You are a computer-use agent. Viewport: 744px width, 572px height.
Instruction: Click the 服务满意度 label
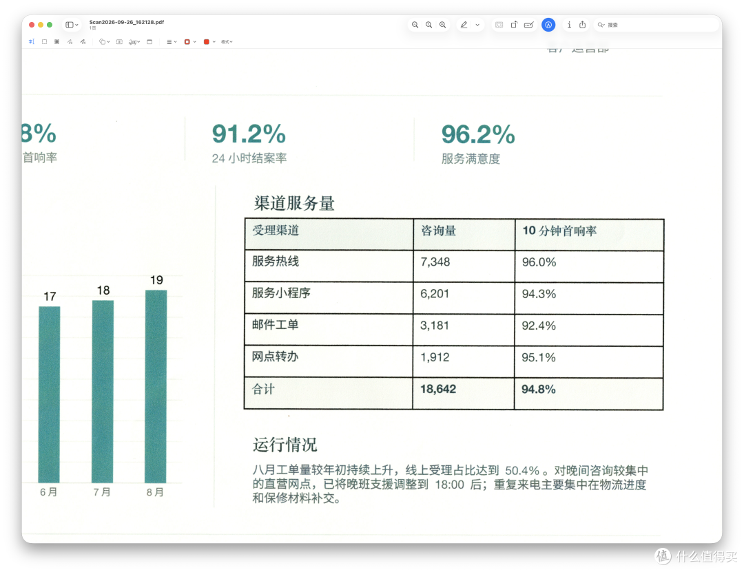pos(471,159)
